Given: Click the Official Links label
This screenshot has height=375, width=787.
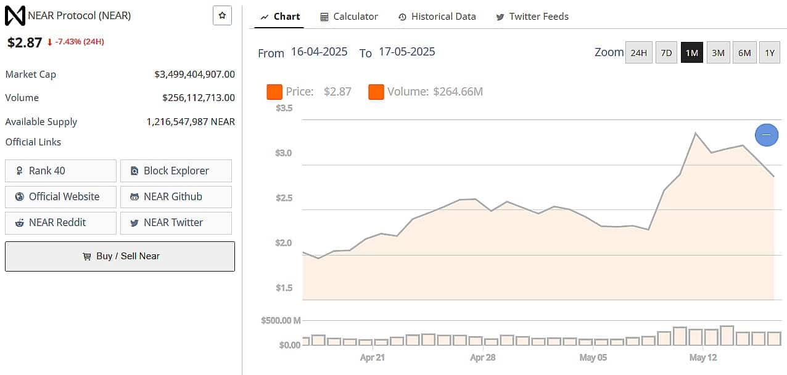Looking at the screenshot, I should [33, 142].
